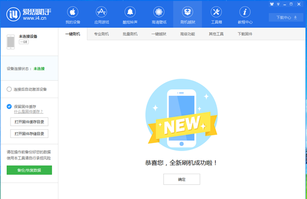This screenshot has width=307, height=199.
Task: Enable 连接后自动激活设备 option
Action: [9, 89]
